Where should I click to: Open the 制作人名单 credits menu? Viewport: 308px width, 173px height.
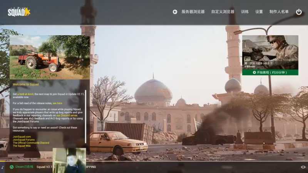[279, 12]
